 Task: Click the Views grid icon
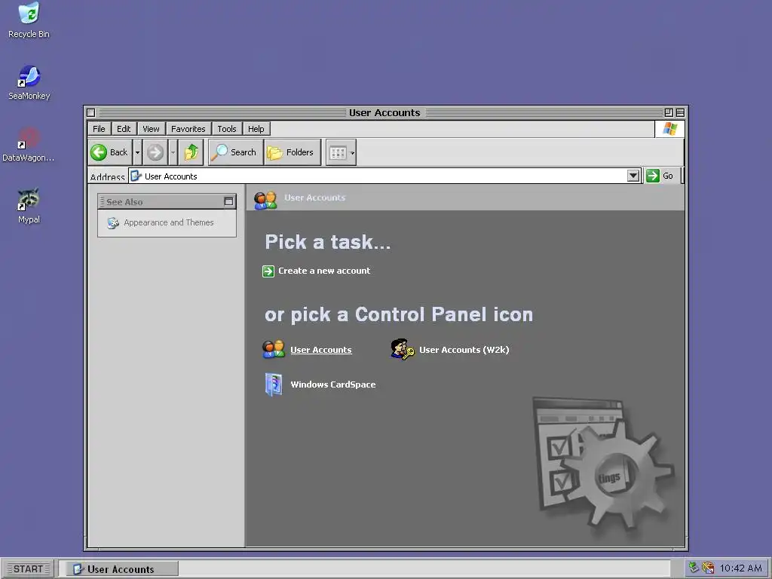click(x=338, y=152)
